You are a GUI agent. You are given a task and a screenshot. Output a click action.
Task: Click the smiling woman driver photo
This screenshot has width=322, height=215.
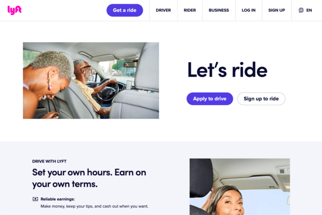240,186
